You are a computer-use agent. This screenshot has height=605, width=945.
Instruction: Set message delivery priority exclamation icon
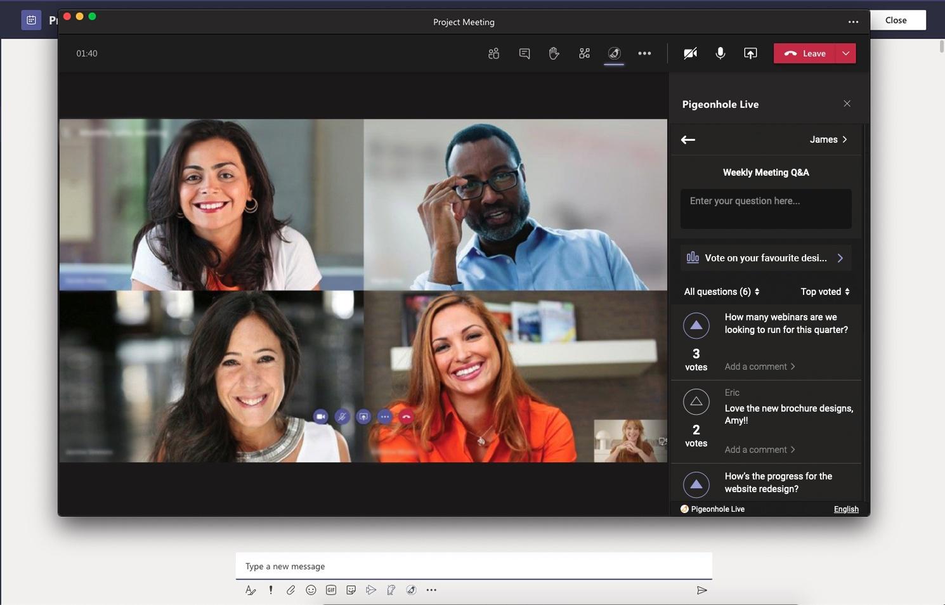pos(271,590)
